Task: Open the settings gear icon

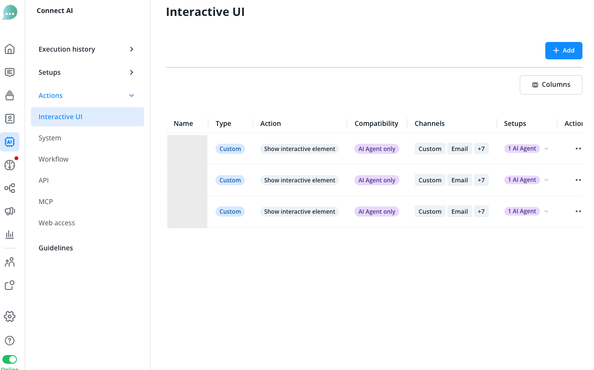Action: pyautogui.click(x=10, y=316)
